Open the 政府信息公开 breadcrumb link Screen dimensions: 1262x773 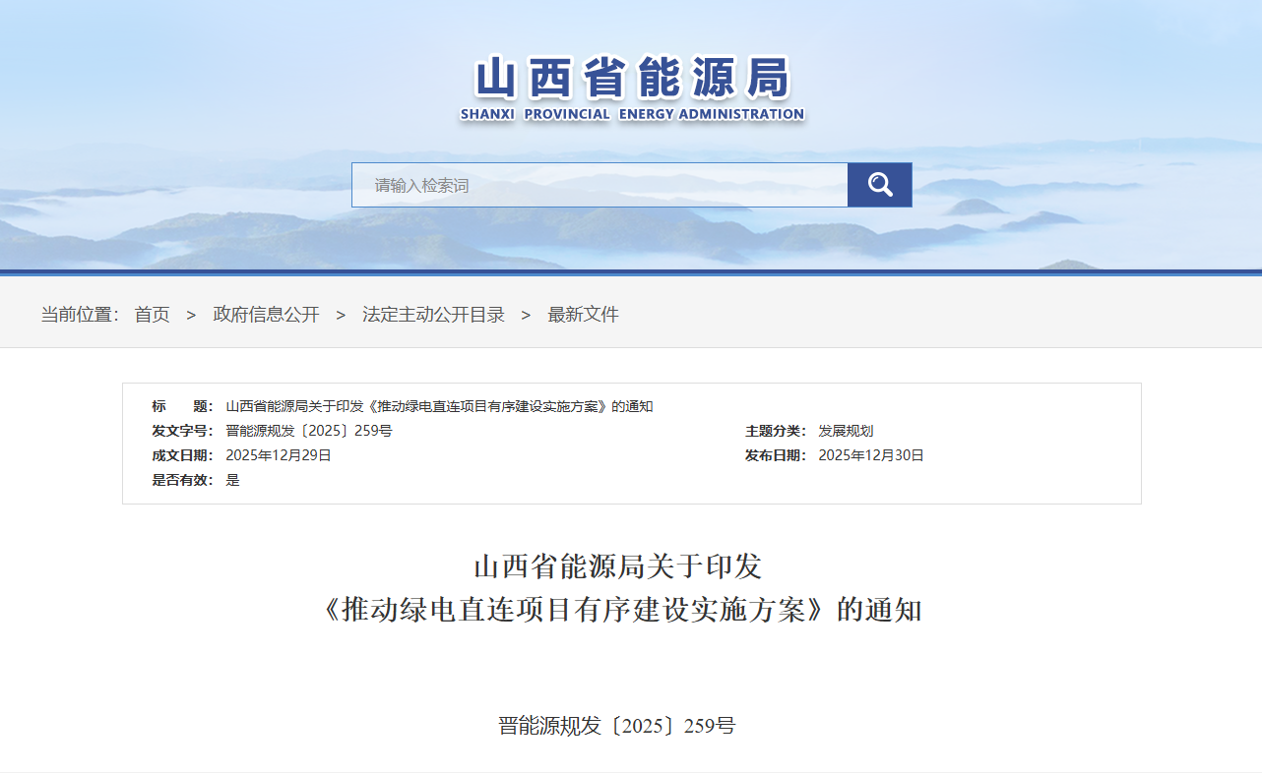[x=266, y=315]
